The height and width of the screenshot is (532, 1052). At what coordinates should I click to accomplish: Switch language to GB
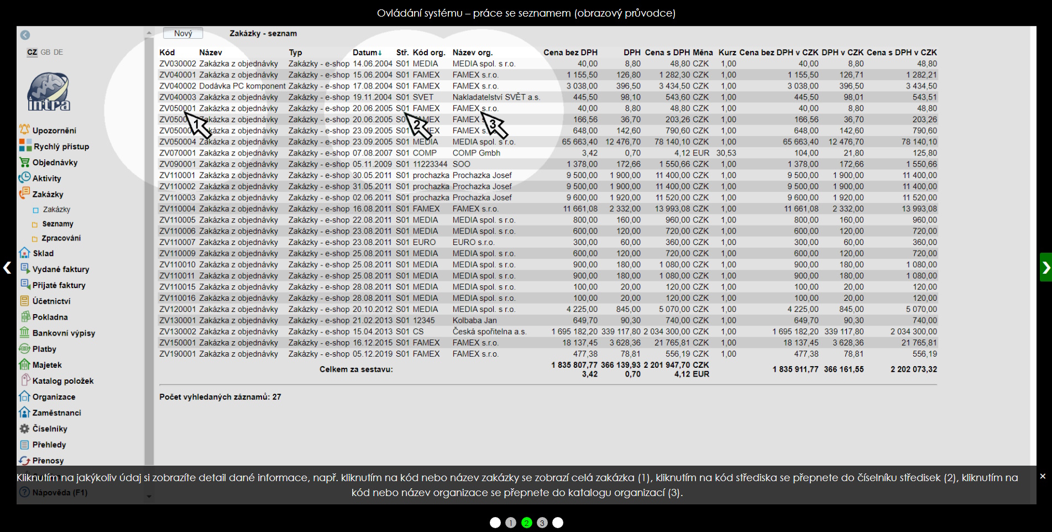point(45,52)
